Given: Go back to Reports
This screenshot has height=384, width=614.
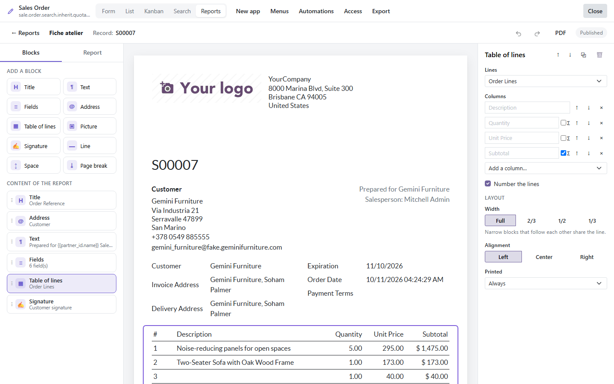Looking at the screenshot, I should click(25, 33).
